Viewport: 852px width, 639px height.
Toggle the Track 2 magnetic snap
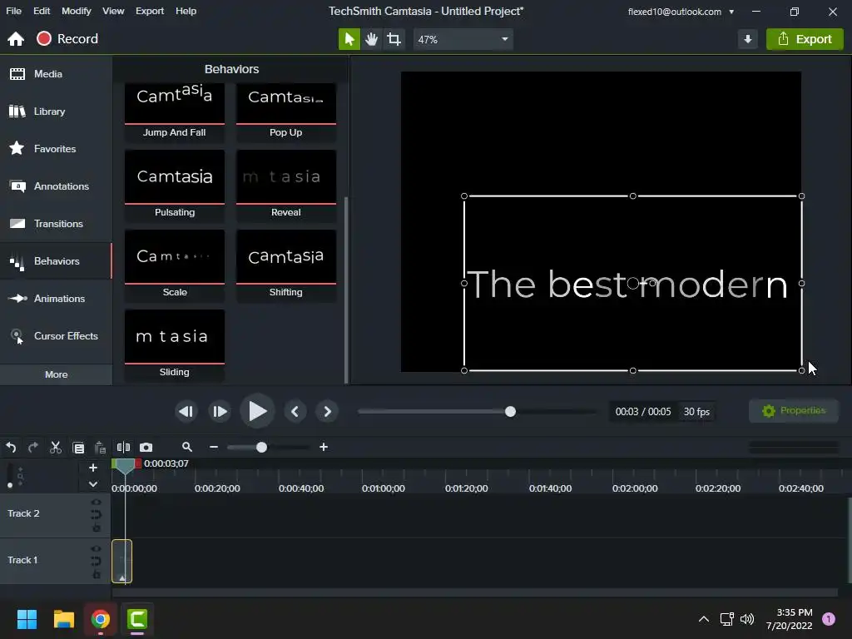[97, 514]
